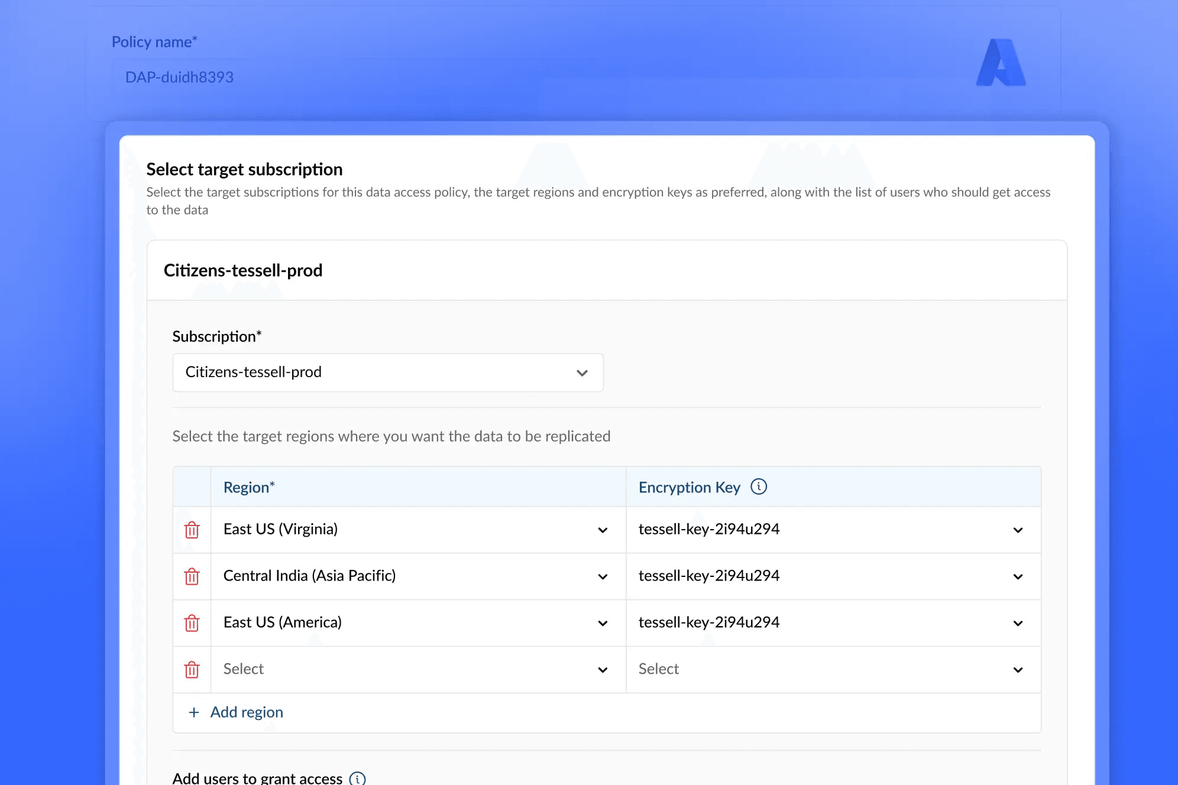Click the info icon beside Add users
1178x785 pixels.
[357, 778]
